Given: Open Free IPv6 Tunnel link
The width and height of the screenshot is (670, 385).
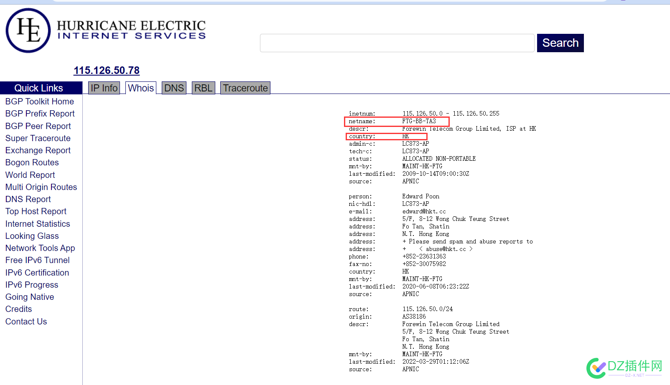Looking at the screenshot, I should point(38,260).
